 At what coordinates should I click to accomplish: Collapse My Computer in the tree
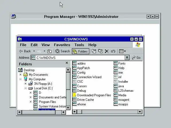(x=20, y=79)
